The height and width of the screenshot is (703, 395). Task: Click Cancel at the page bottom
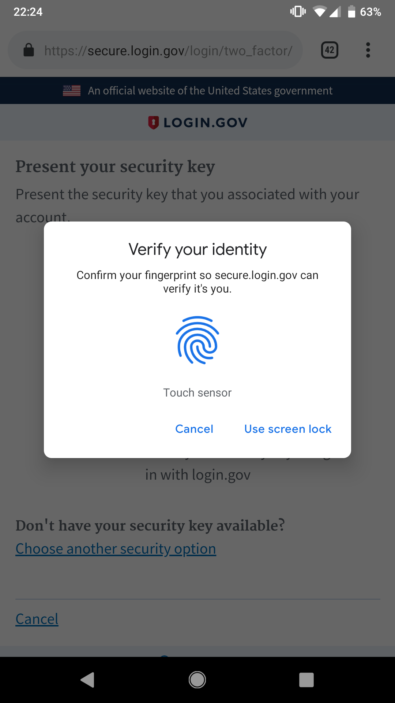tap(37, 619)
